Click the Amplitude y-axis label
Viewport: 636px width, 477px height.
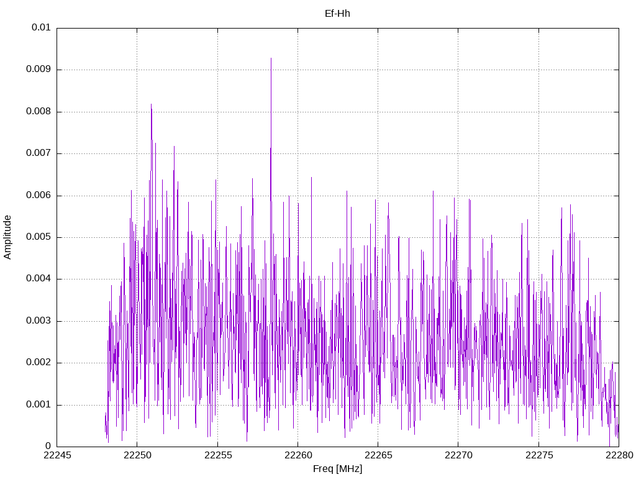(7, 237)
